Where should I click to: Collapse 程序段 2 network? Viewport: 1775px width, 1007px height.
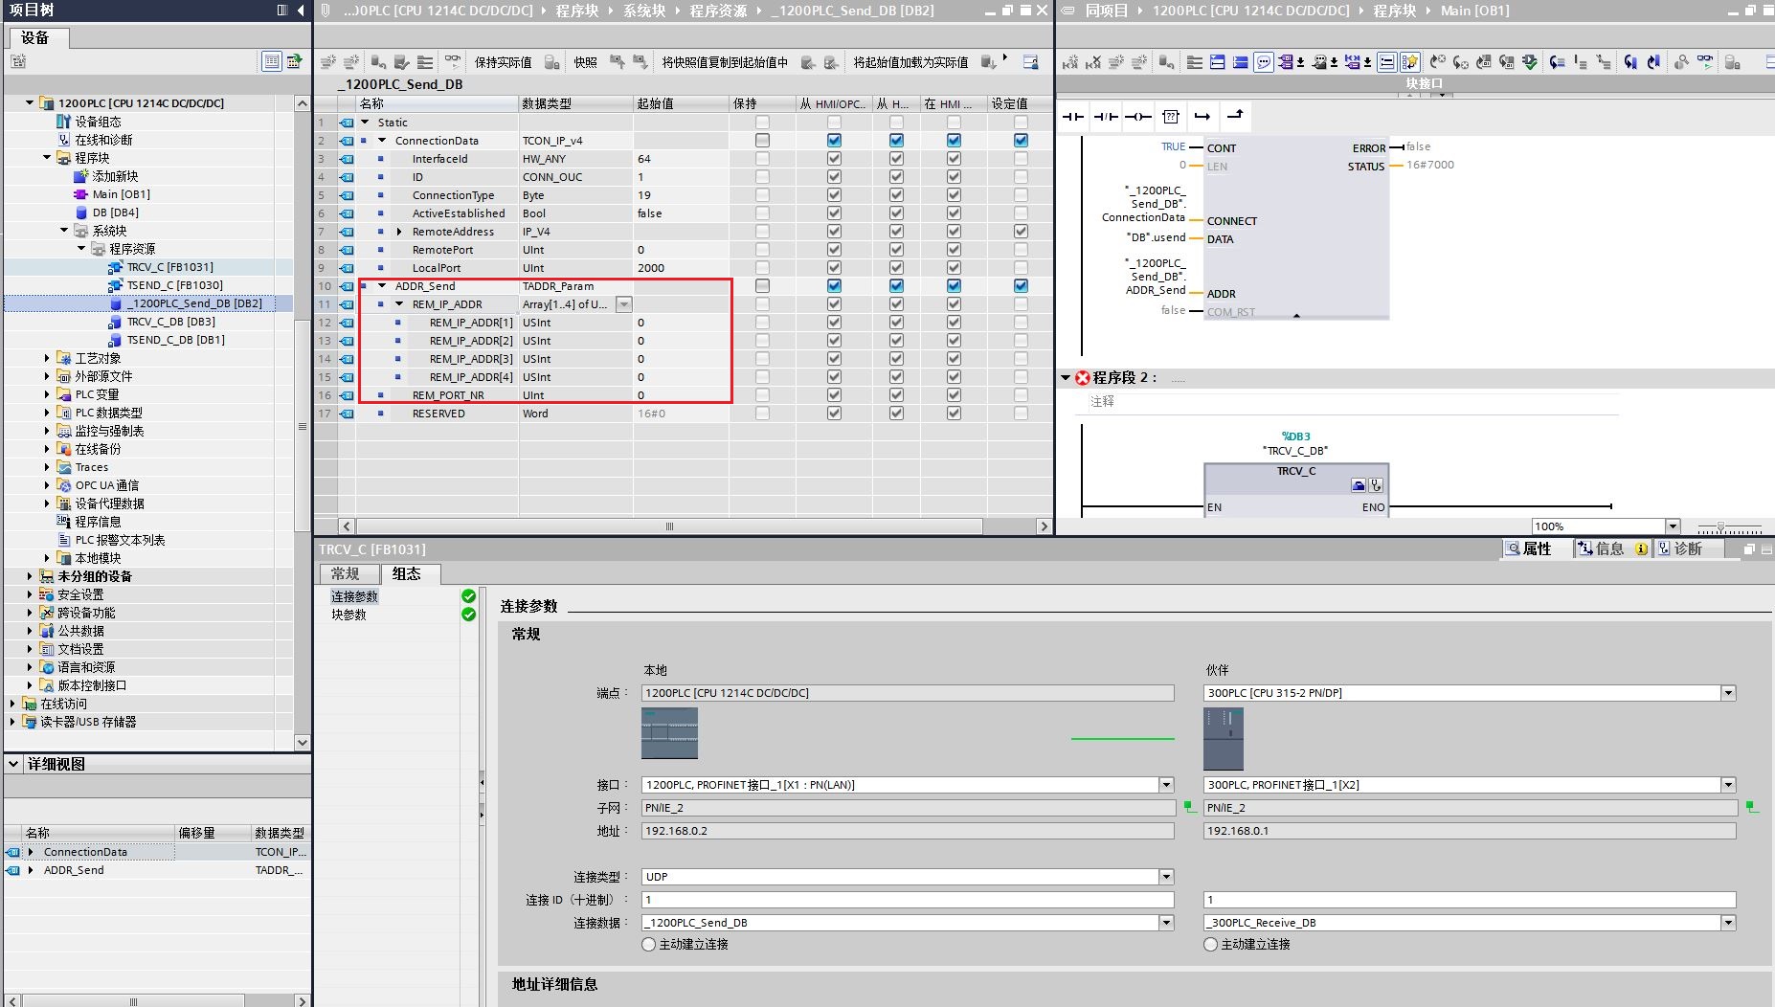coord(1065,378)
